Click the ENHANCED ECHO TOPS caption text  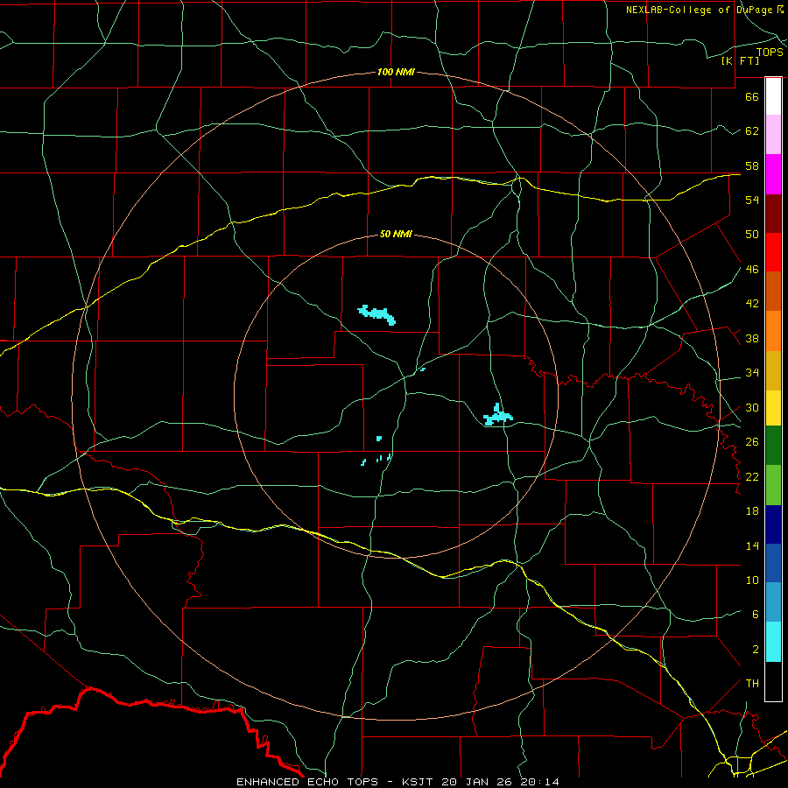[x=307, y=782]
